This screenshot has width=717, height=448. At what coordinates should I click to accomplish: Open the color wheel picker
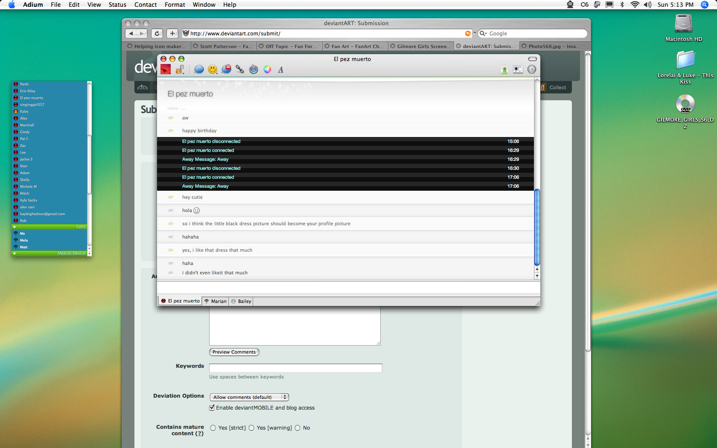click(267, 69)
